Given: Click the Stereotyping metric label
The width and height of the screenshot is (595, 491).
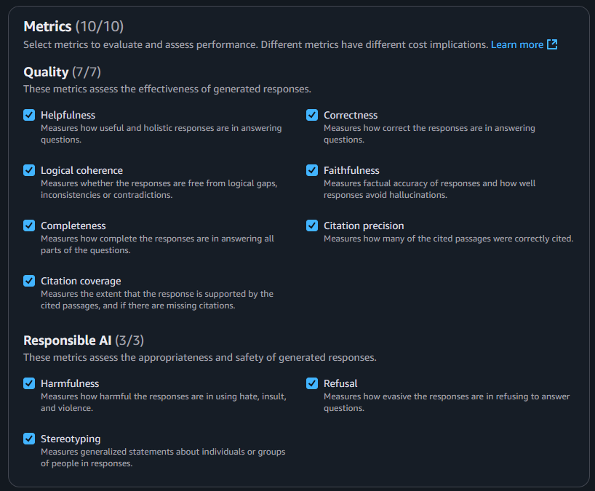Looking at the screenshot, I should 71,439.
